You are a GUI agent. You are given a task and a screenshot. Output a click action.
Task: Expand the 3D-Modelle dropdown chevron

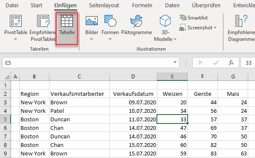click(175, 39)
